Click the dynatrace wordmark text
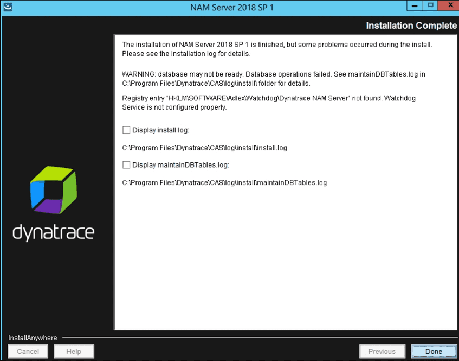 coord(53,232)
